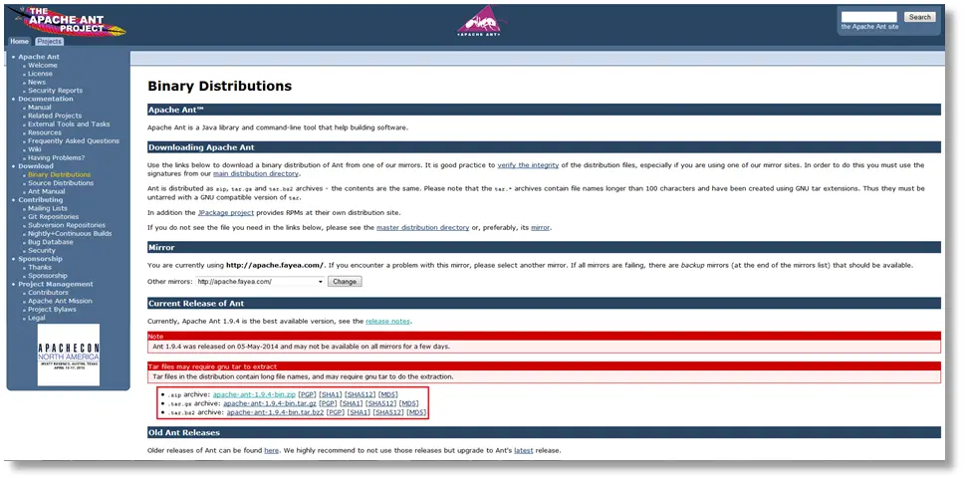Click the pink Apache Ant logo

click(481, 21)
